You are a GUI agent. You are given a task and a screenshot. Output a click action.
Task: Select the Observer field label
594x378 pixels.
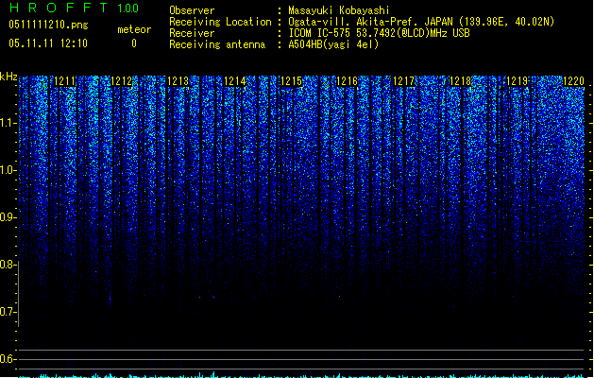pos(192,10)
